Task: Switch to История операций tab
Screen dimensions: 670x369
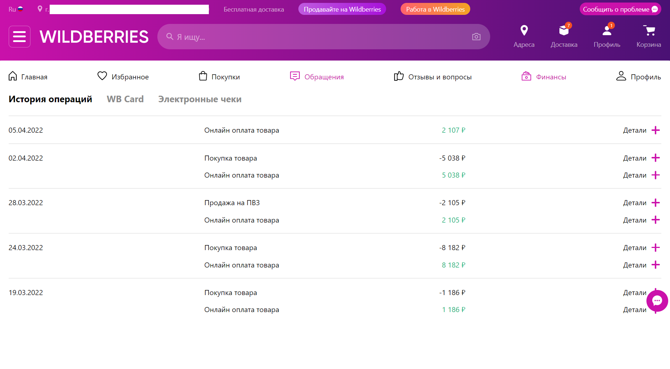Action: [x=50, y=99]
